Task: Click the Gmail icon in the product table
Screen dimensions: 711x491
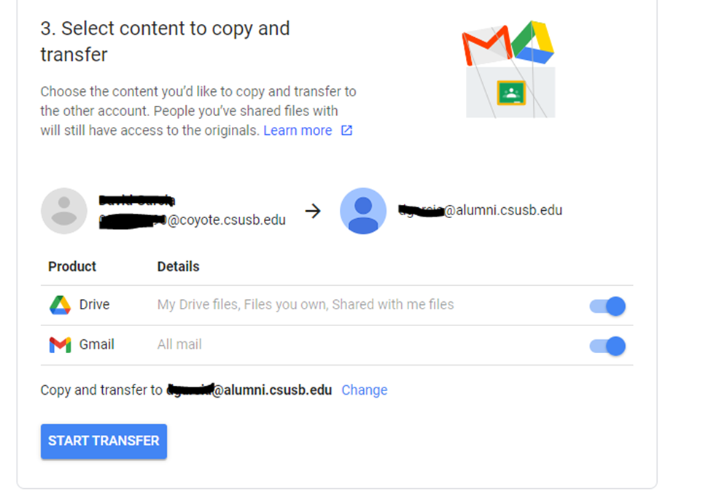Action: click(x=60, y=345)
